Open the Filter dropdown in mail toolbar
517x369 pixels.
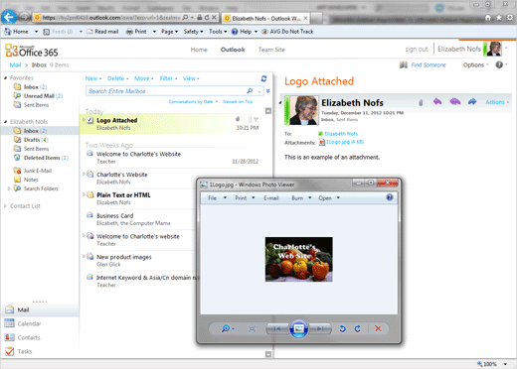168,78
